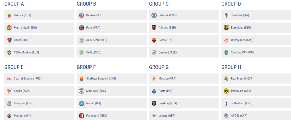Click the Liverpool club crest
Screen dimensions: 291x120
[9, 103]
